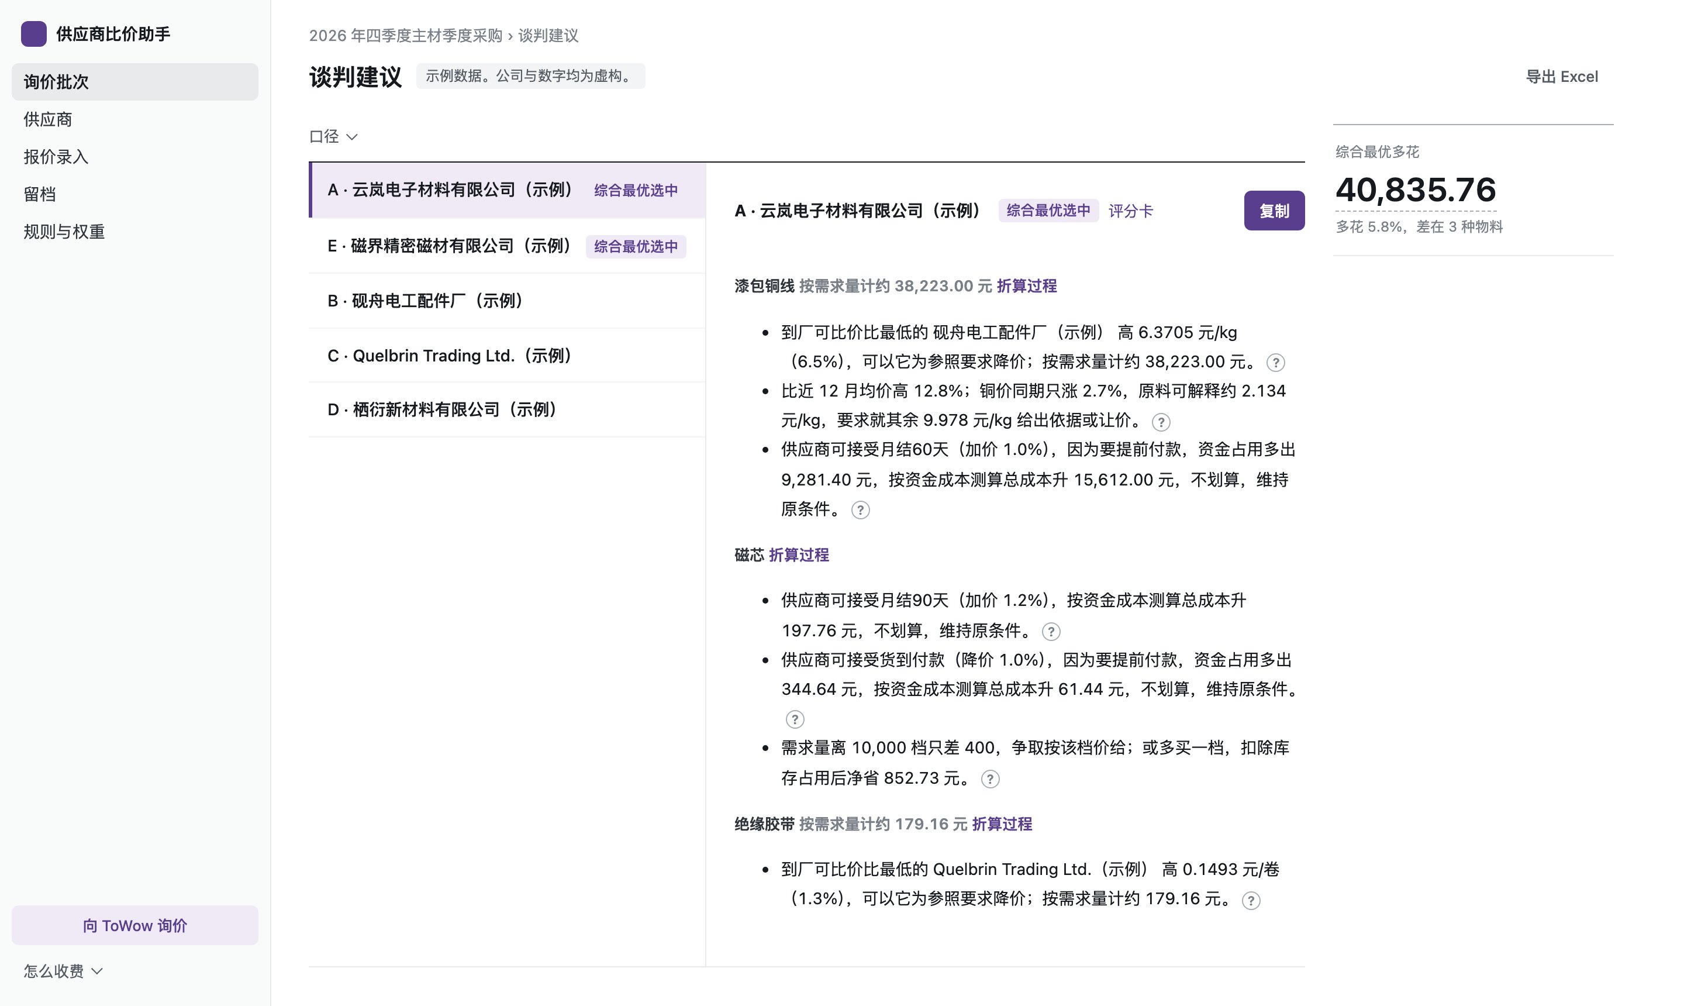Viewport: 1684px width, 1006px height.
Task: Open 折算过程 link for 磁芯
Action: click(x=798, y=555)
